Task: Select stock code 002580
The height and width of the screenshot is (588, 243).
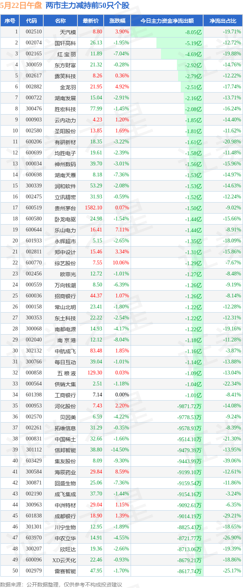Action: [34, 131]
